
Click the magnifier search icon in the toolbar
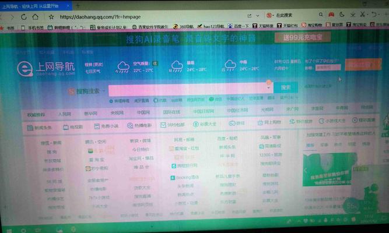[x=321, y=15]
